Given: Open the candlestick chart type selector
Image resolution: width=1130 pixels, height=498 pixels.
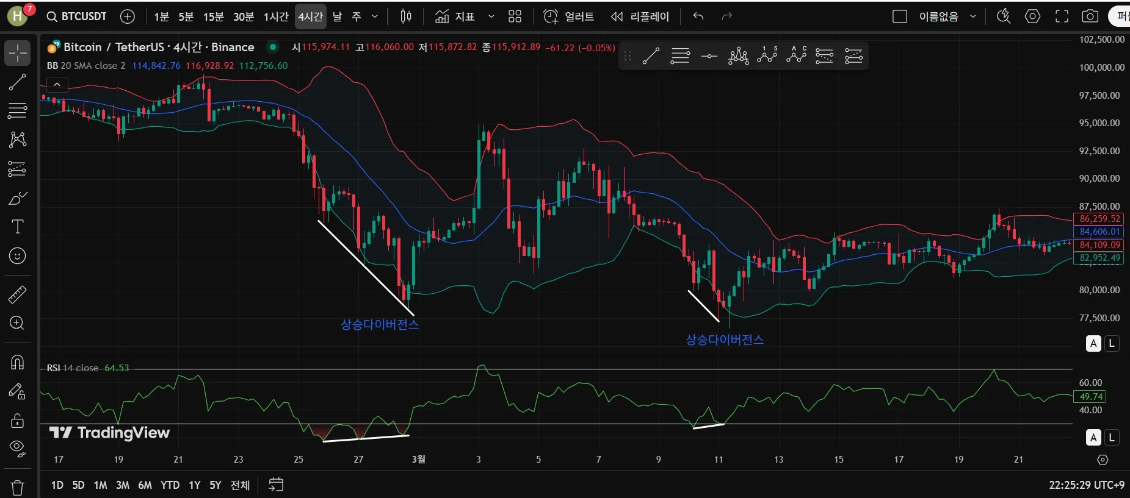Looking at the screenshot, I should 406,16.
